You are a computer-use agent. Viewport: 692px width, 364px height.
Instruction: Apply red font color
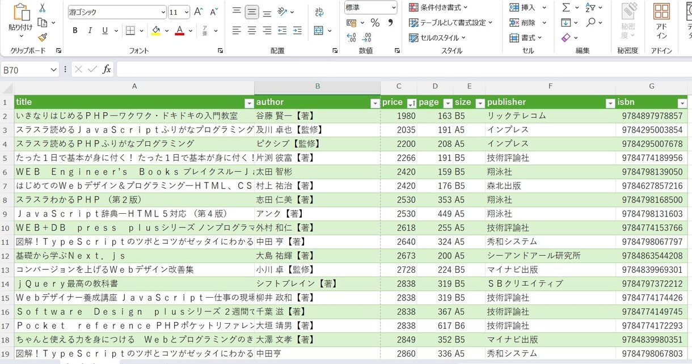[179, 31]
